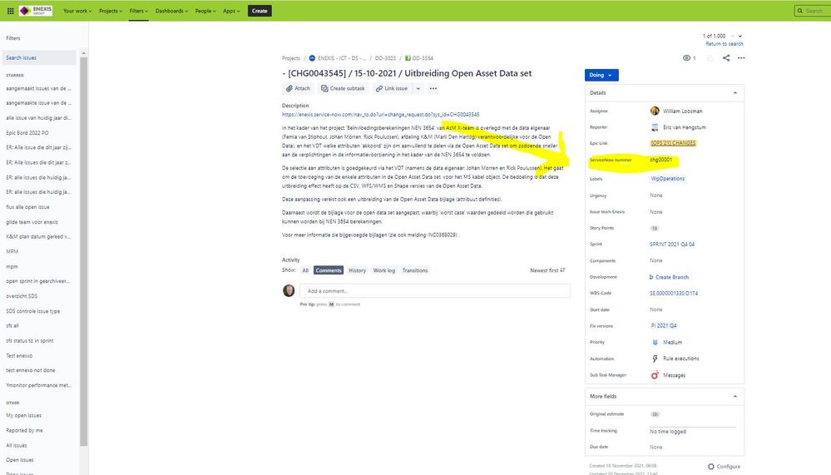The image size is (831, 475).
Task: Click the Attach paperclip button
Action: 298,88
